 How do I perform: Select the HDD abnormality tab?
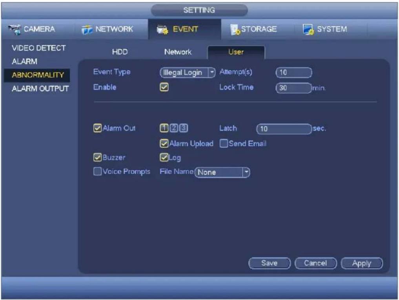pos(120,52)
